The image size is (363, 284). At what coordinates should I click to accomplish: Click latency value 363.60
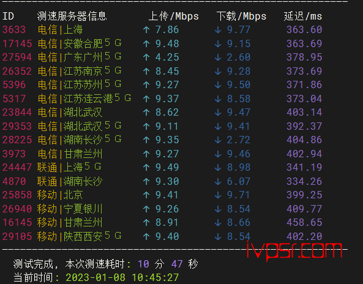304,29
